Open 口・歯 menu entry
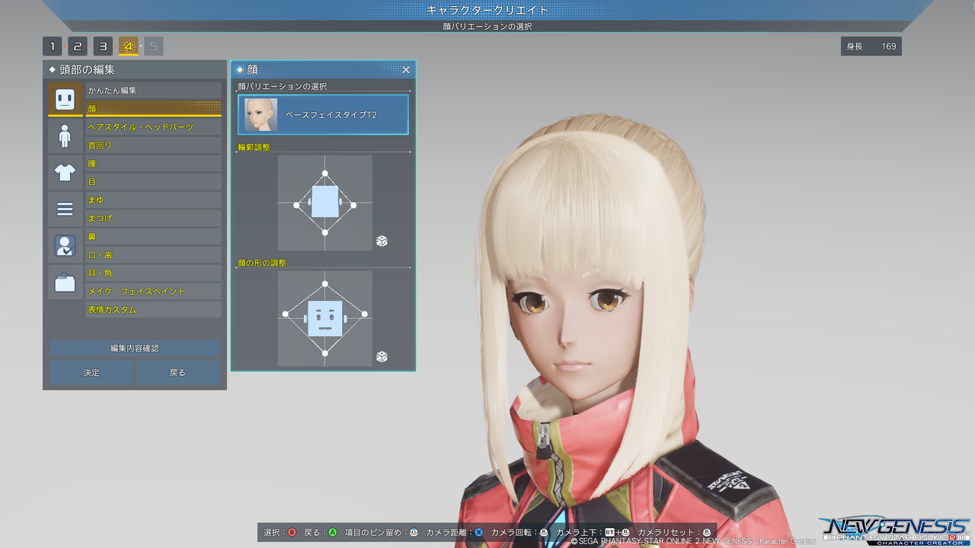 click(x=153, y=255)
